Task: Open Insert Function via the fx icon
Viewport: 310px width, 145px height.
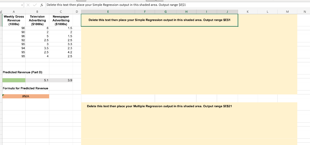Action: 41,5
